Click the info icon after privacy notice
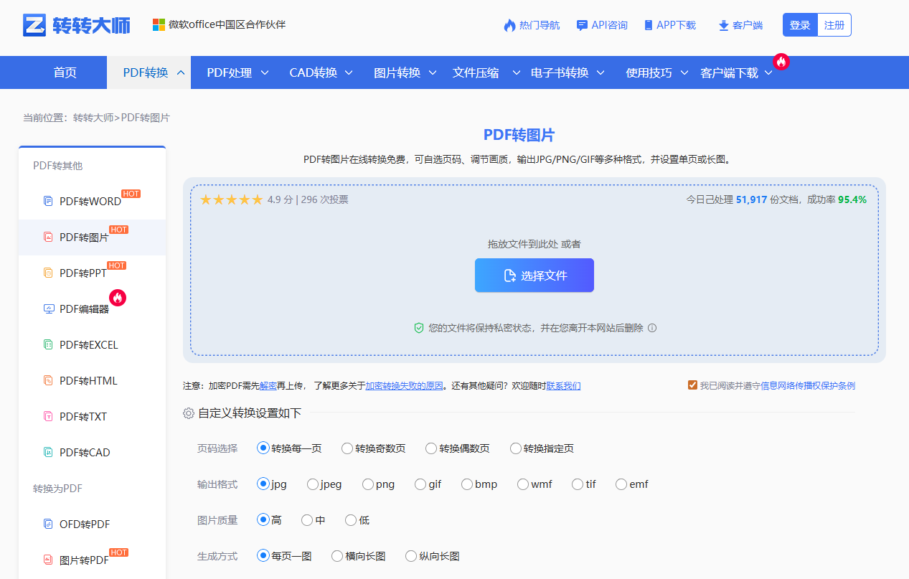The height and width of the screenshot is (579, 909). coord(652,328)
